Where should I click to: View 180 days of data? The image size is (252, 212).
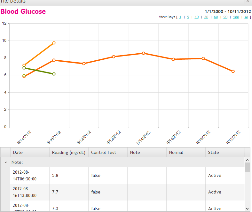236,17
